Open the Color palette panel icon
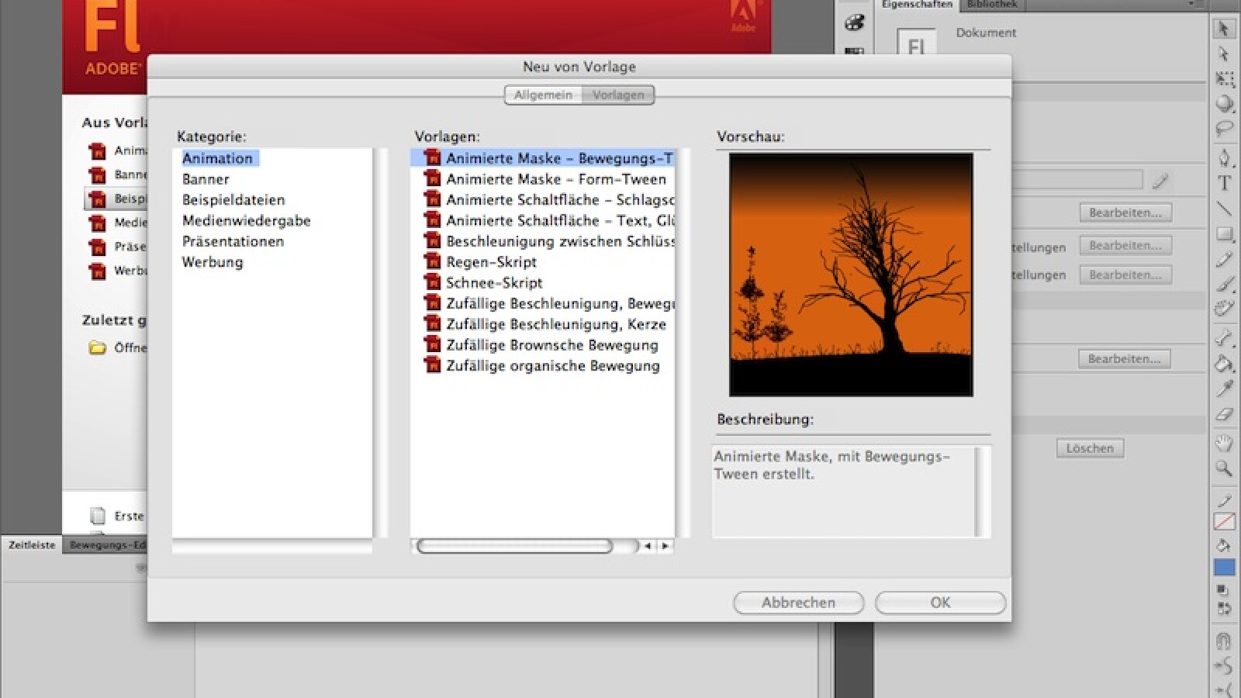Screen dimensions: 1241x698 click(854, 22)
